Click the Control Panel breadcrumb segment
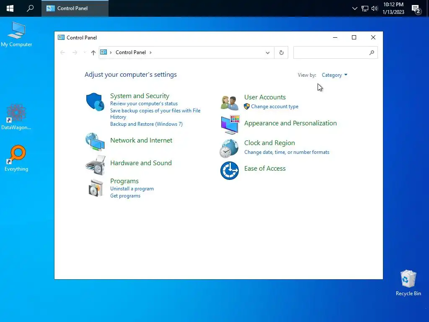The image size is (429, 322). pos(131,52)
